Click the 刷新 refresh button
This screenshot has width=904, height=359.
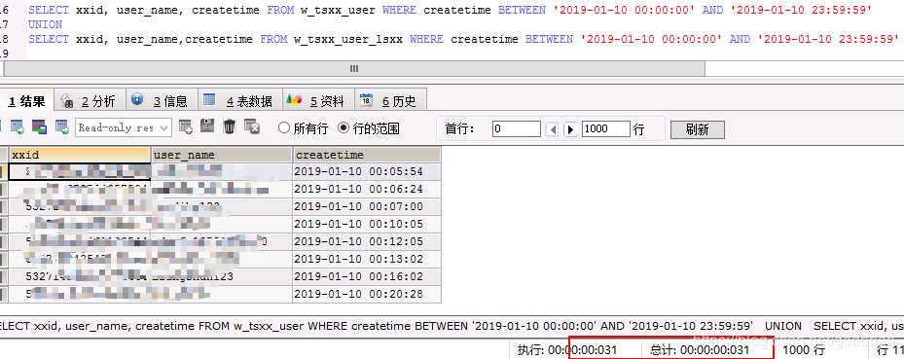[x=697, y=129]
